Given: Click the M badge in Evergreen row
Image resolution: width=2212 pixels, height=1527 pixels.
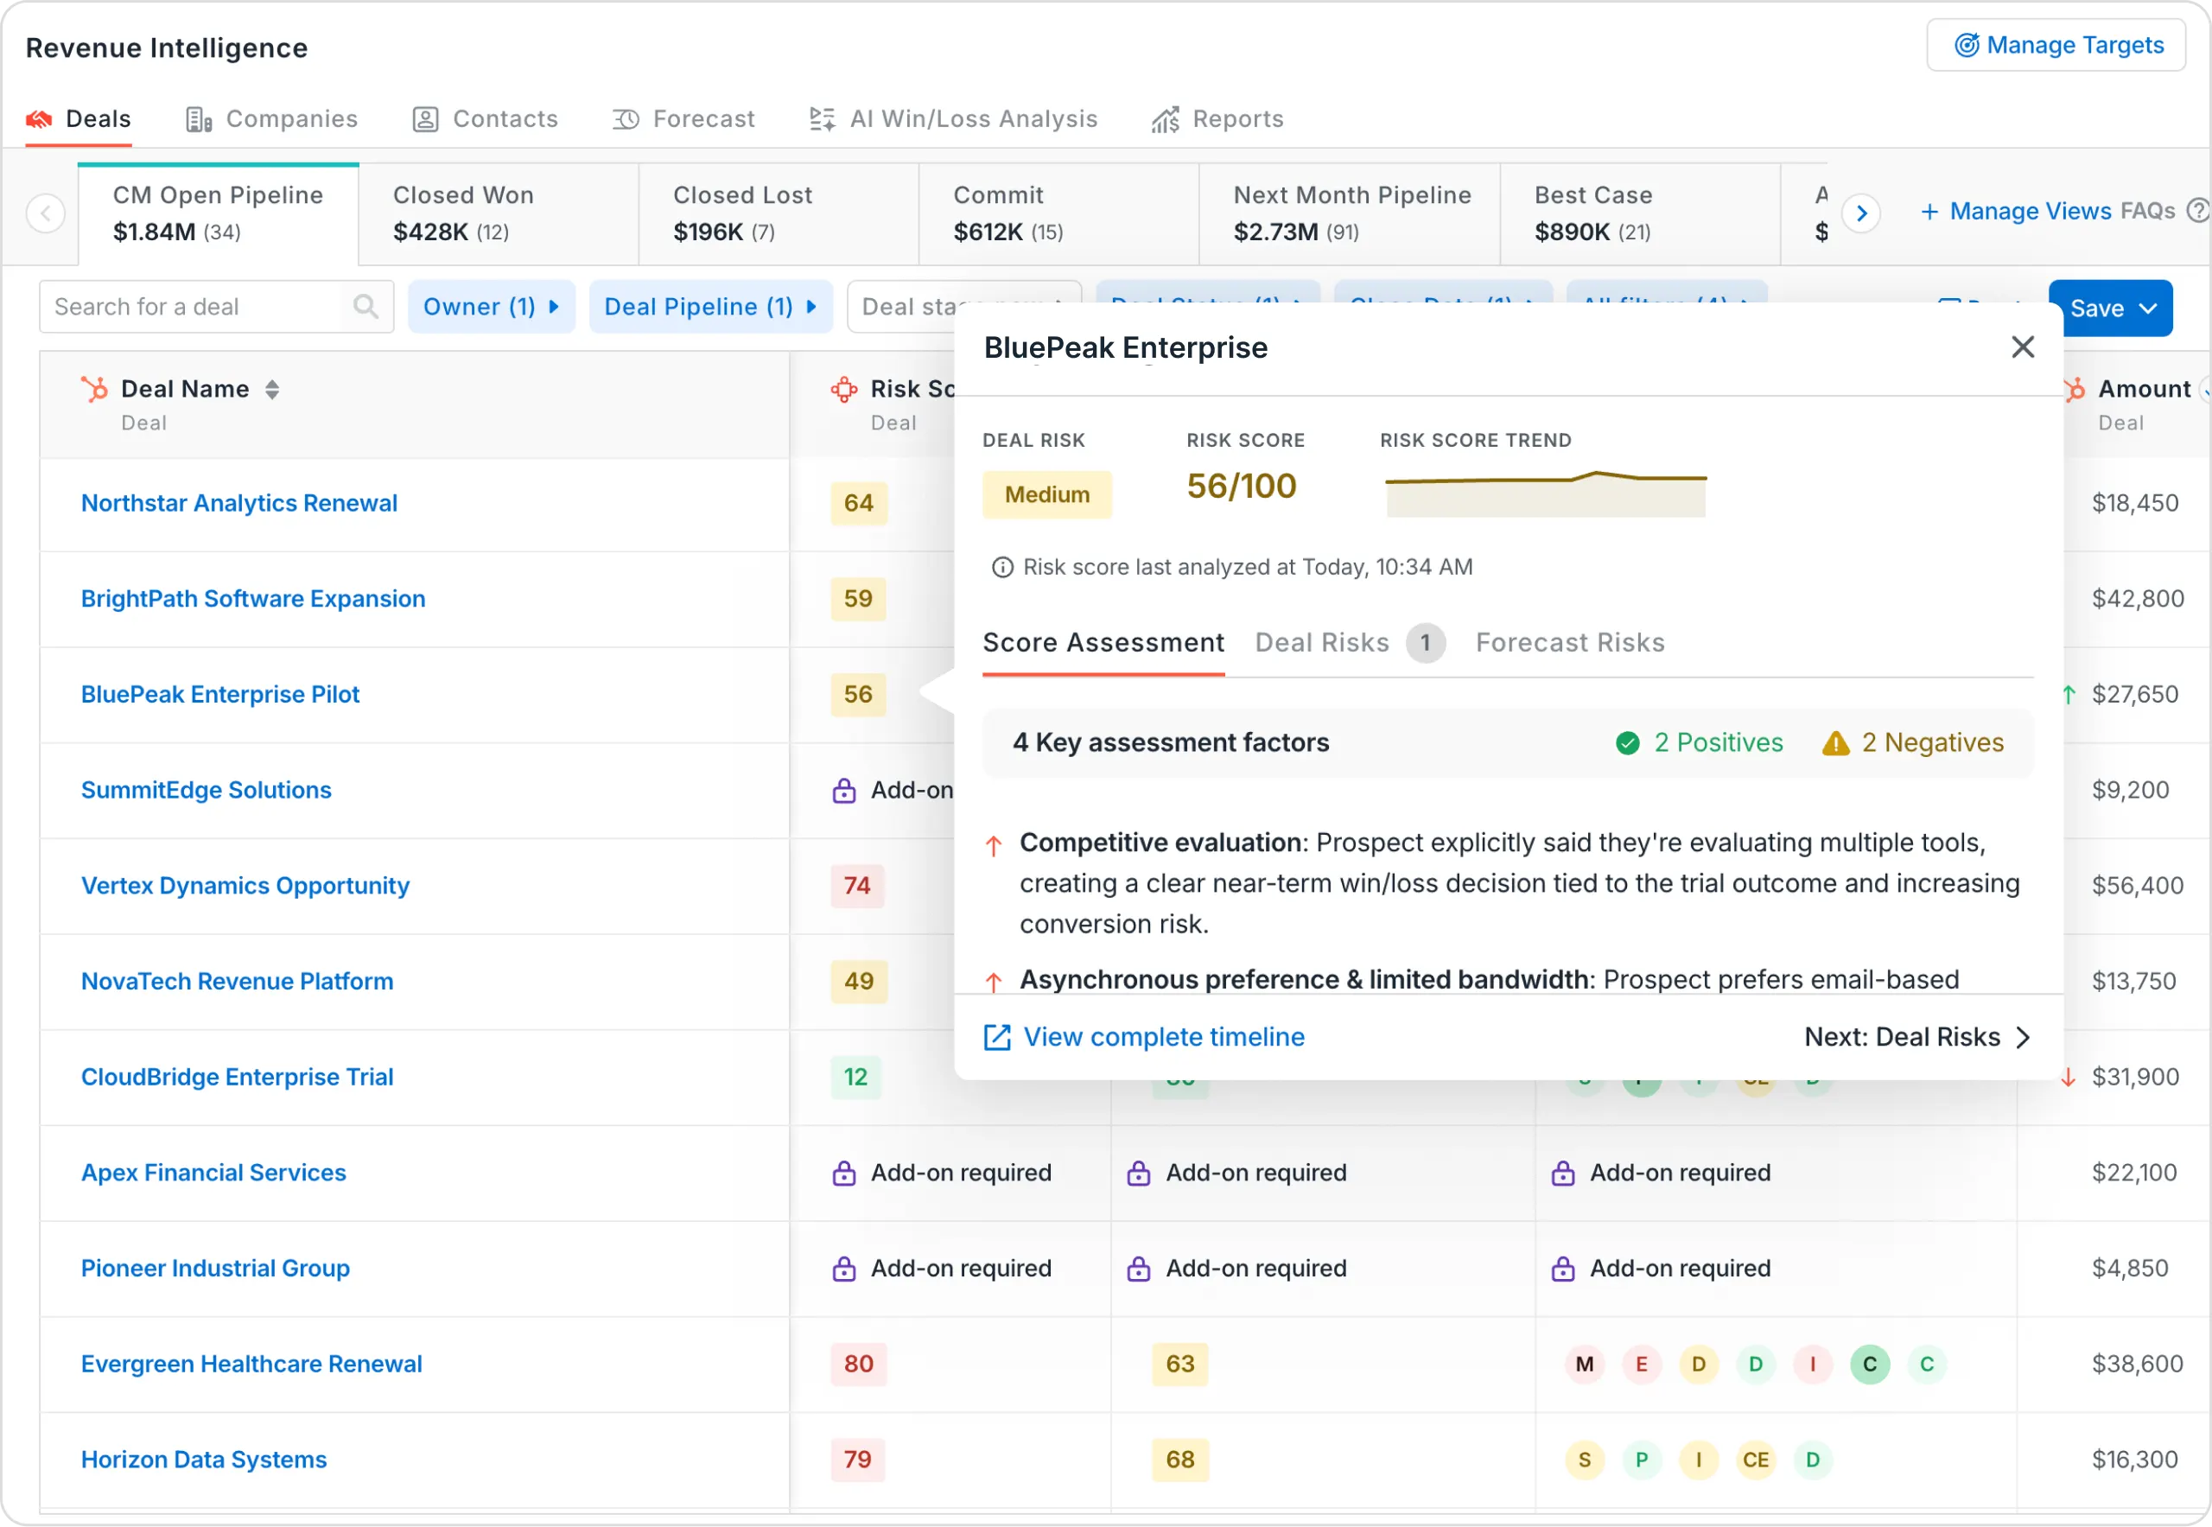Looking at the screenshot, I should click(1586, 1365).
